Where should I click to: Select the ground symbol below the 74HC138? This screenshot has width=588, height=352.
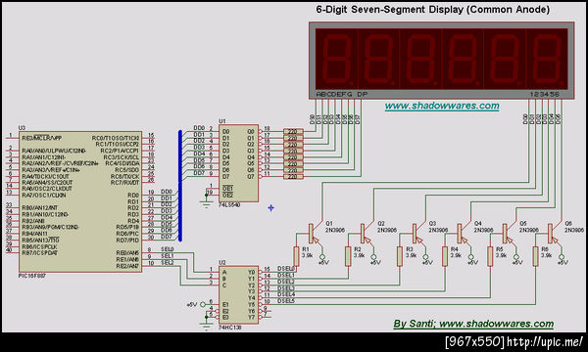tap(206, 327)
